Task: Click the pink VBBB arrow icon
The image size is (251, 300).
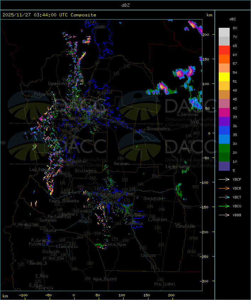Action: (x=224, y=215)
